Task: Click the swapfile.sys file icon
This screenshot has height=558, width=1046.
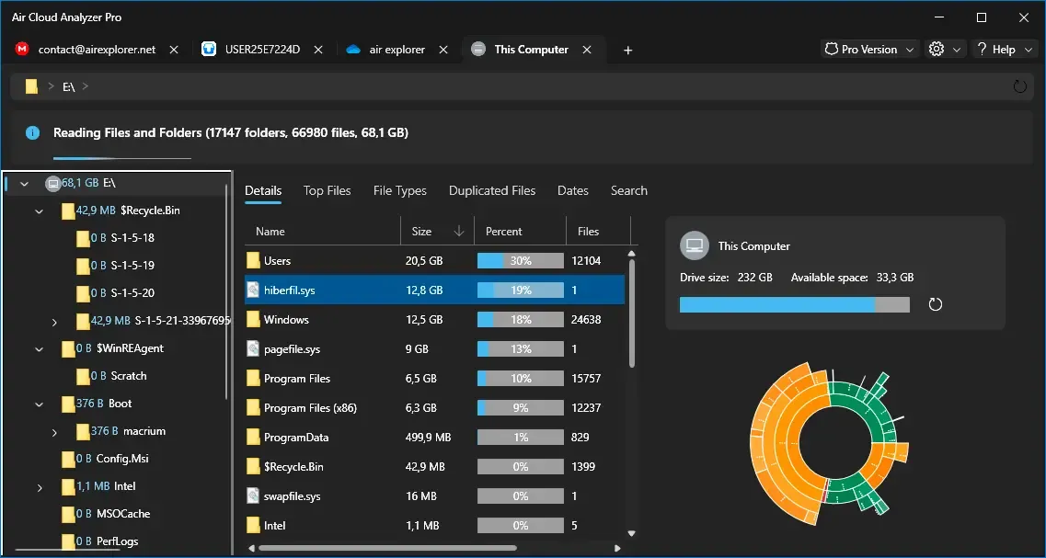Action: tap(253, 496)
